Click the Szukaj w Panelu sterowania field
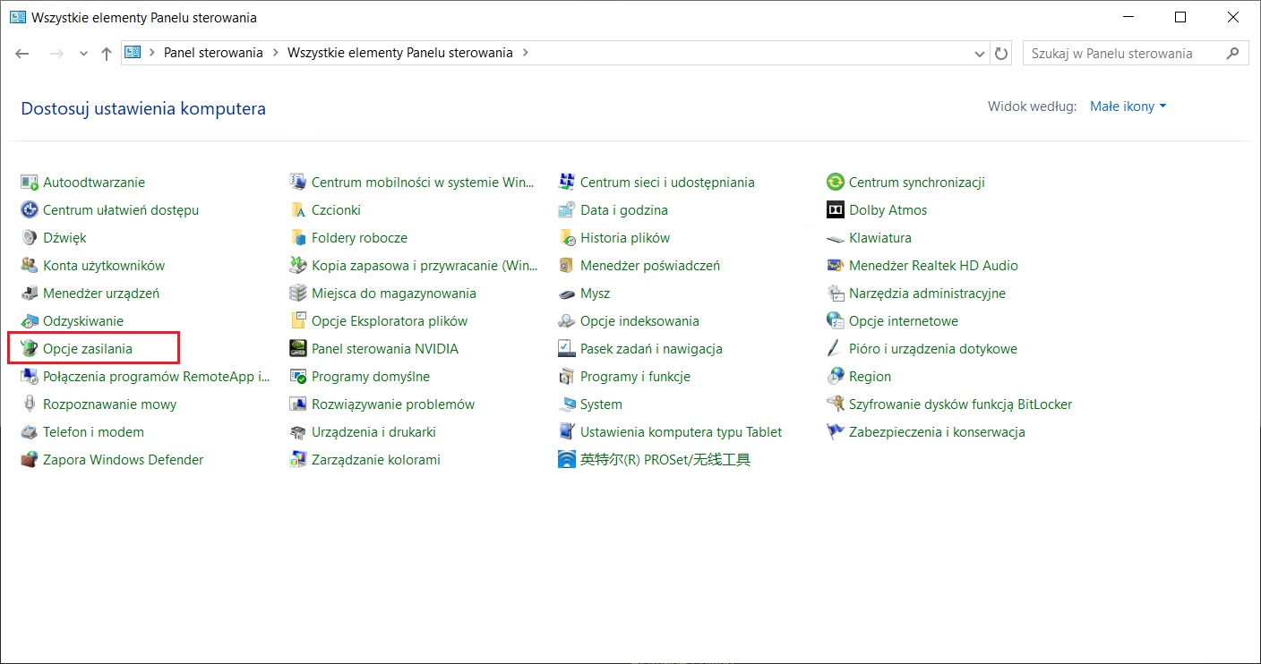The width and height of the screenshot is (1261, 664). (x=1124, y=54)
